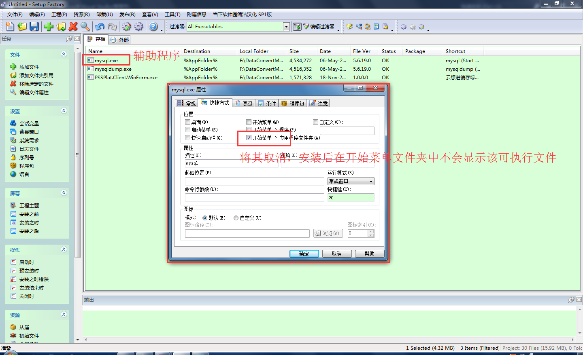Image resolution: width=583 pixels, height=355 pixels.
Task: Switch to 高级 tab in properties dialog
Action: pyautogui.click(x=244, y=104)
